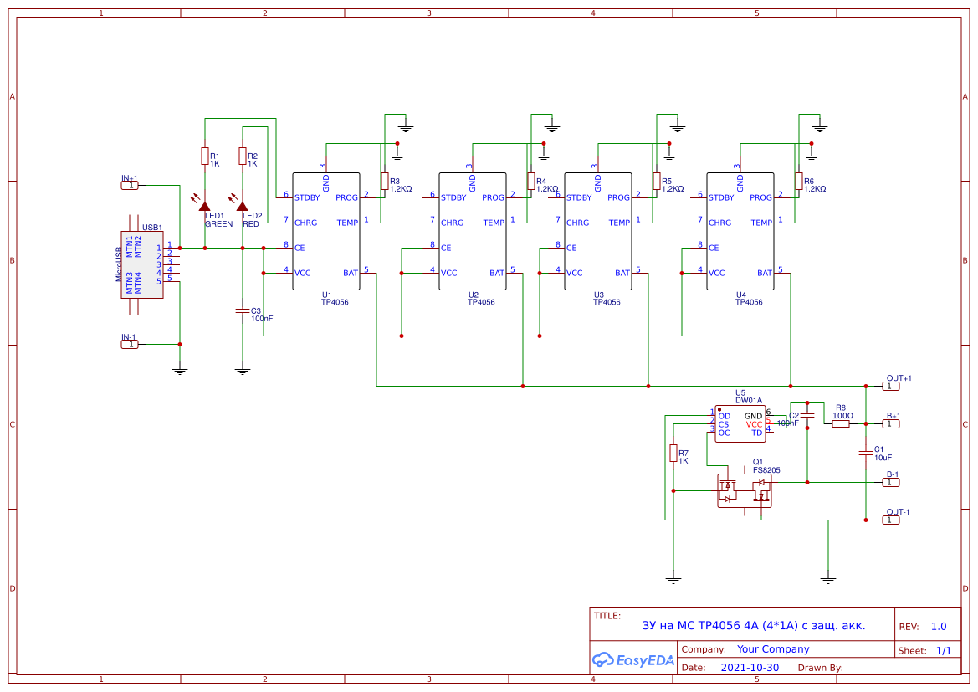The height and width of the screenshot is (692, 978).
Task: Click the ground symbol below R7 wire
Action: tap(673, 581)
